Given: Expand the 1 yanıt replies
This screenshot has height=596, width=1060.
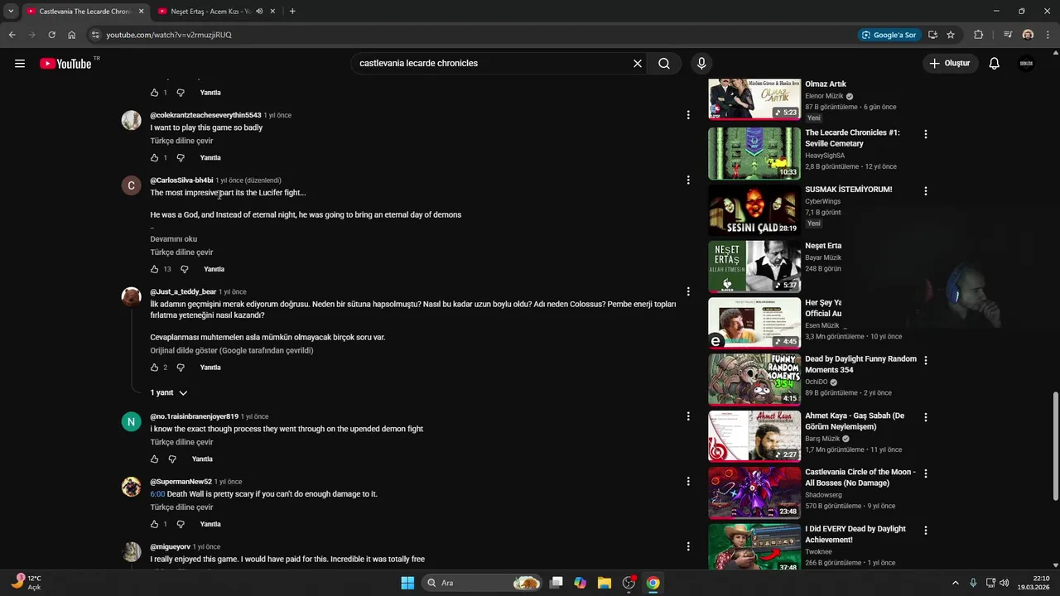Looking at the screenshot, I should (169, 392).
